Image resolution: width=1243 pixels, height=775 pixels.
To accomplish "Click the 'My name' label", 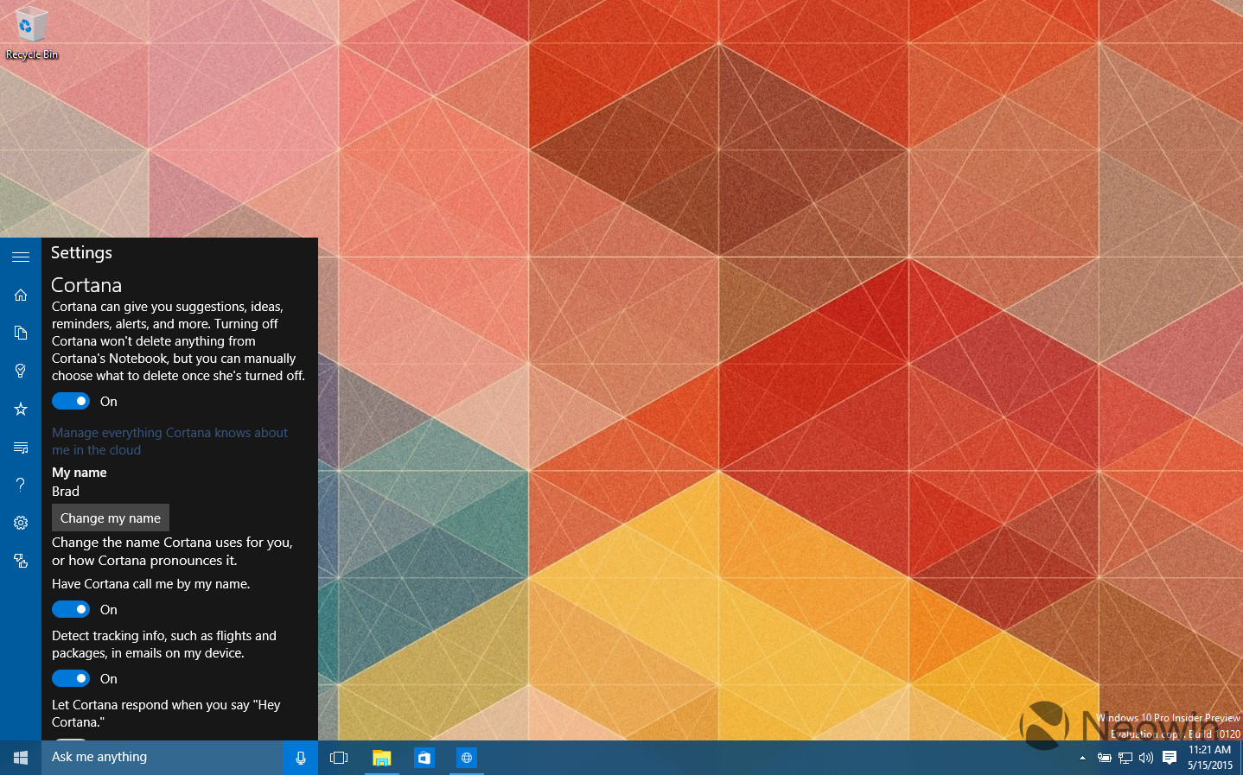I will pyautogui.click(x=80, y=473).
